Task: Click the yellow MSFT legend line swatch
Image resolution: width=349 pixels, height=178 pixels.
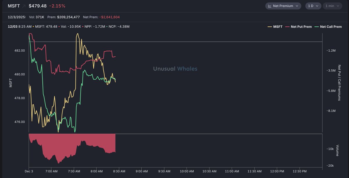Action: tap(269, 27)
